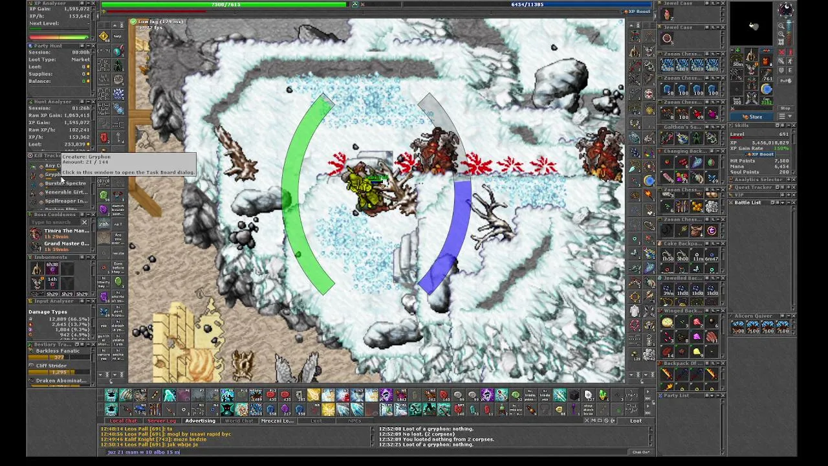Toggle expert mode E button
Screen dimensions: 828x466
[790, 71]
